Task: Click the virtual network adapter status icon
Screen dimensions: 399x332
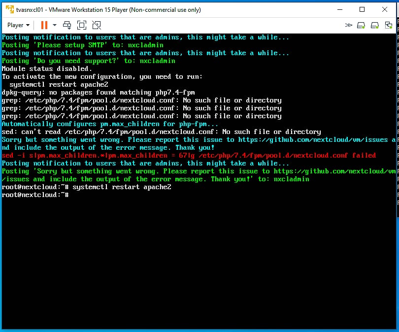Action: [388, 25]
